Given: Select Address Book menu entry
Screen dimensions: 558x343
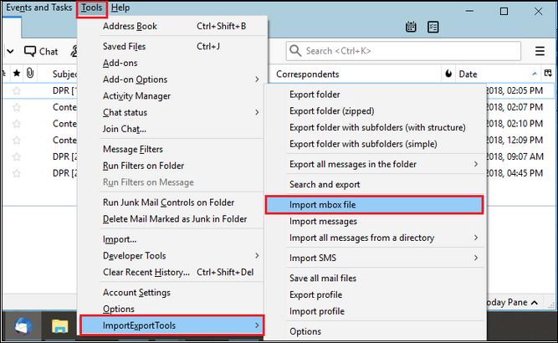Looking at the screenshot, I should (x=172, y=26).
